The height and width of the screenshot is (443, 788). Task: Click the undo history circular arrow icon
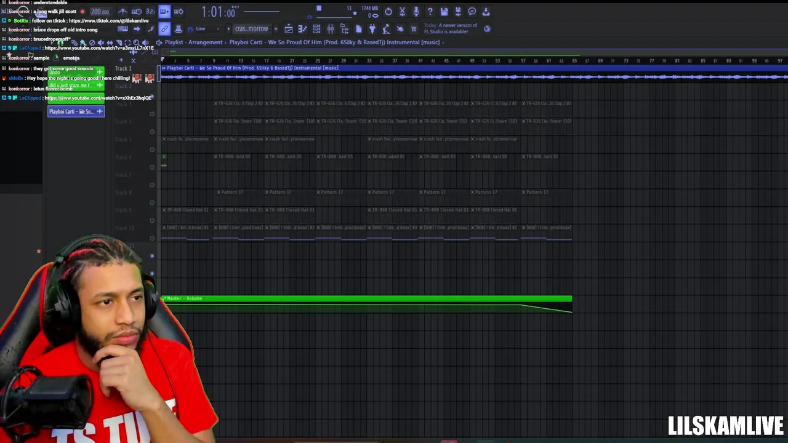pos(388,12)
